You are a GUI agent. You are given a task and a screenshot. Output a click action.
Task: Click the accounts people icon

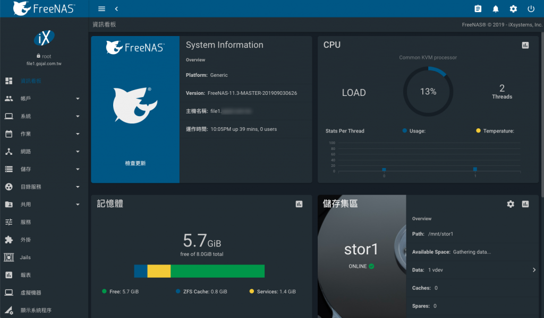tap(8, 99)
